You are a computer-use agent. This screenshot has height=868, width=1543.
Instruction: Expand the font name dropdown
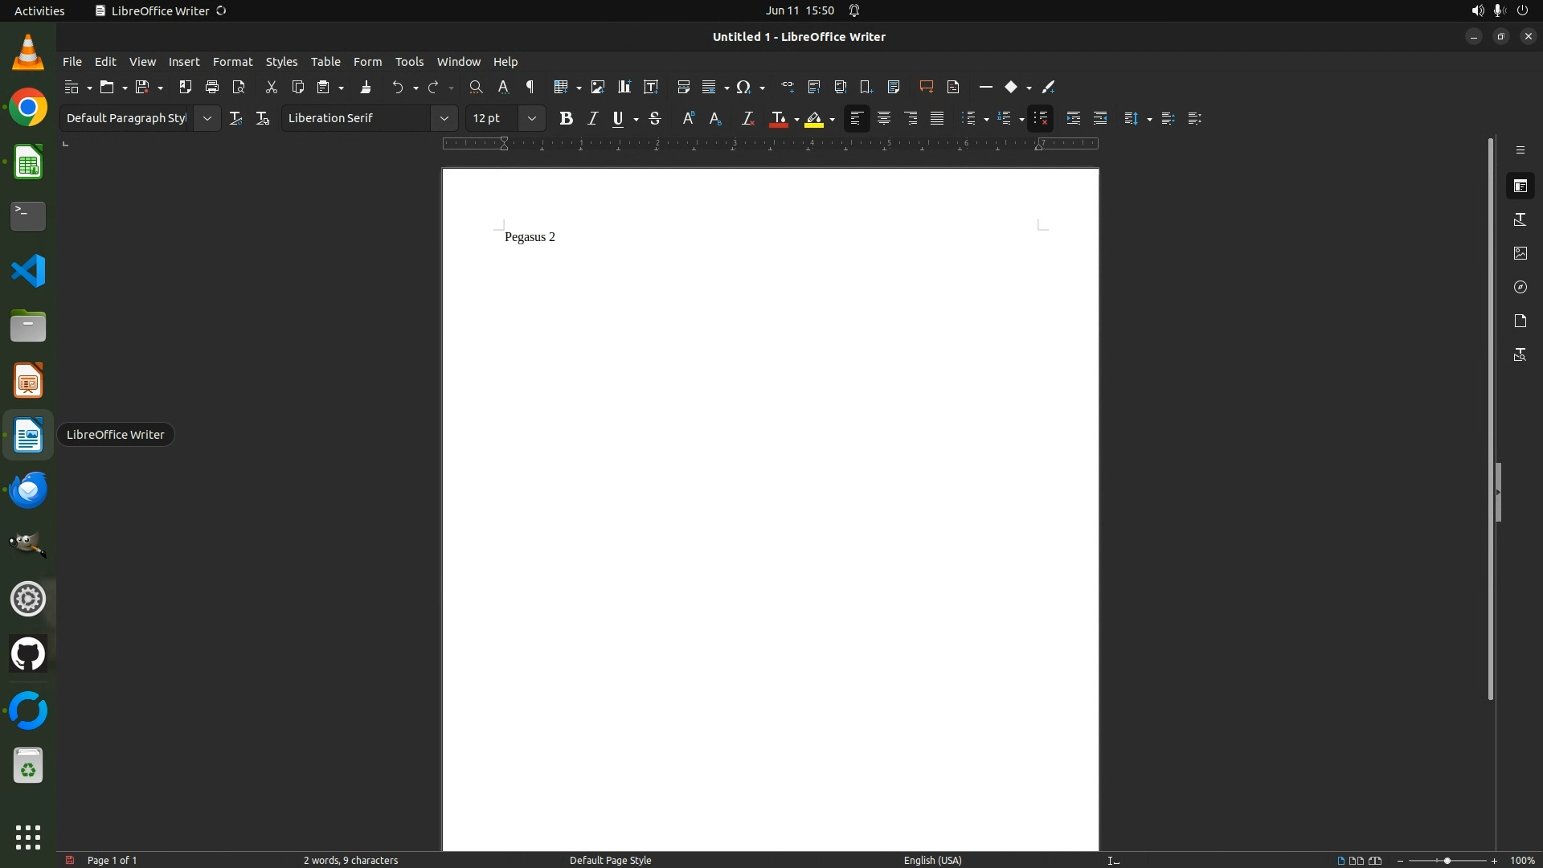[x=444, y=118]
